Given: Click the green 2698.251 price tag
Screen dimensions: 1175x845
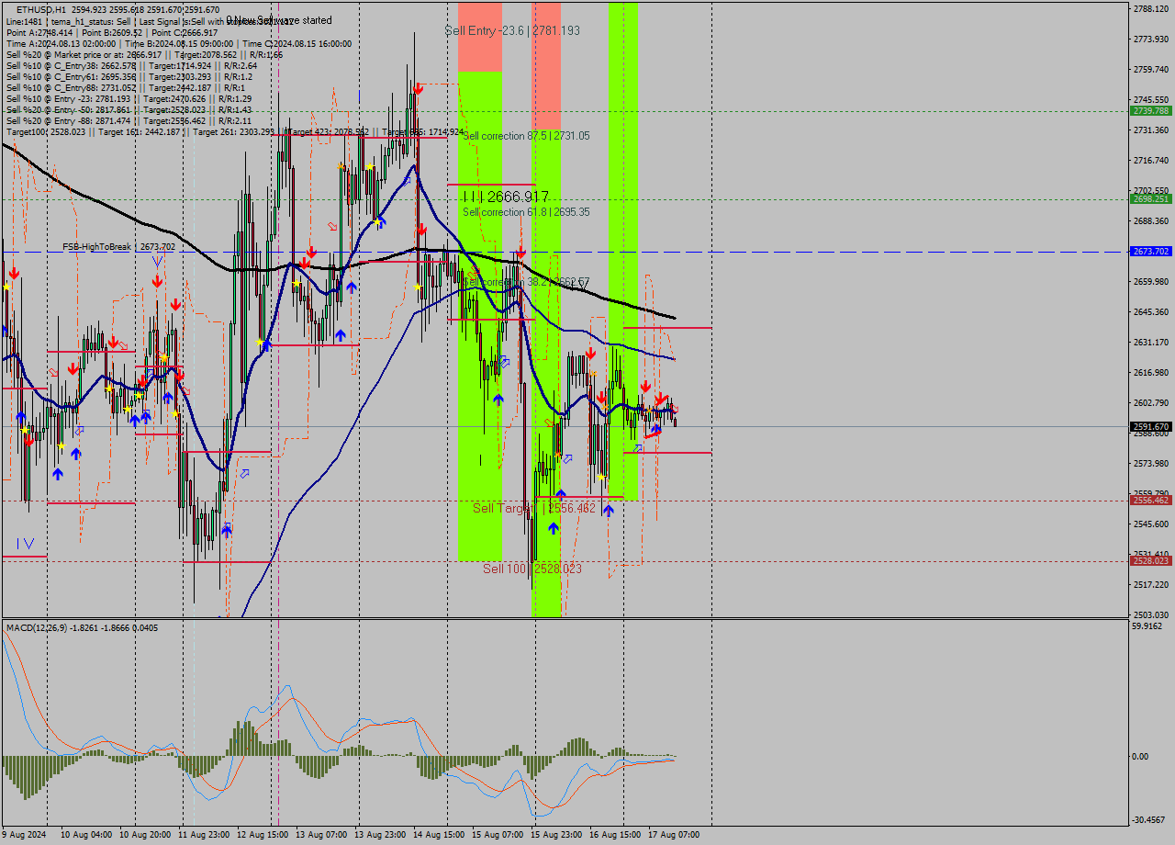Looking at the screenshot, I should 1151,198.
